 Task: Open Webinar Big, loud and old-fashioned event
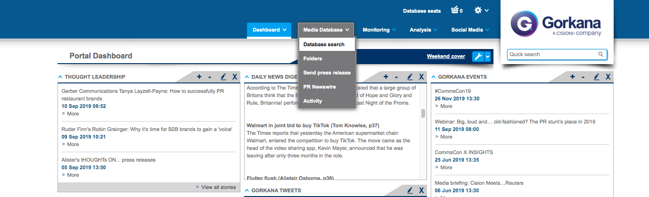(x=515, y=122)
